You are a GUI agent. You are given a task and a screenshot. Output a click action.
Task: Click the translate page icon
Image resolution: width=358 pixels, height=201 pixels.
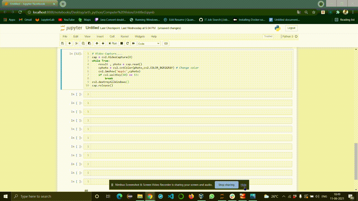click(x=299, y=12)
